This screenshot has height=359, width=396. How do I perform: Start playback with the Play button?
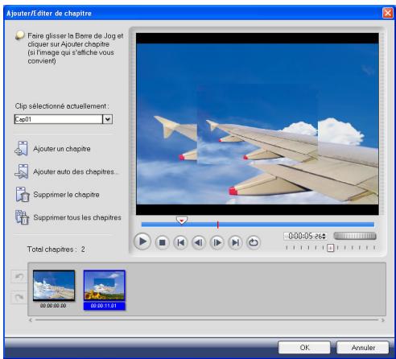click(x=142, y=241)
